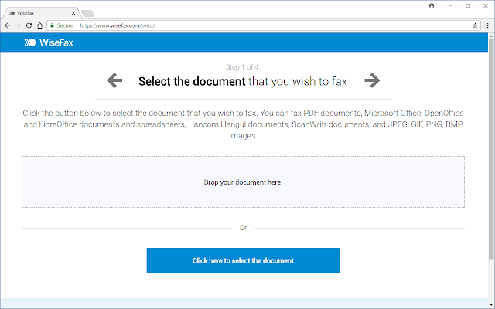Advance to next step with right arrow
The image size is (495, 309).
pyautogui.click(x=372, y=80)
